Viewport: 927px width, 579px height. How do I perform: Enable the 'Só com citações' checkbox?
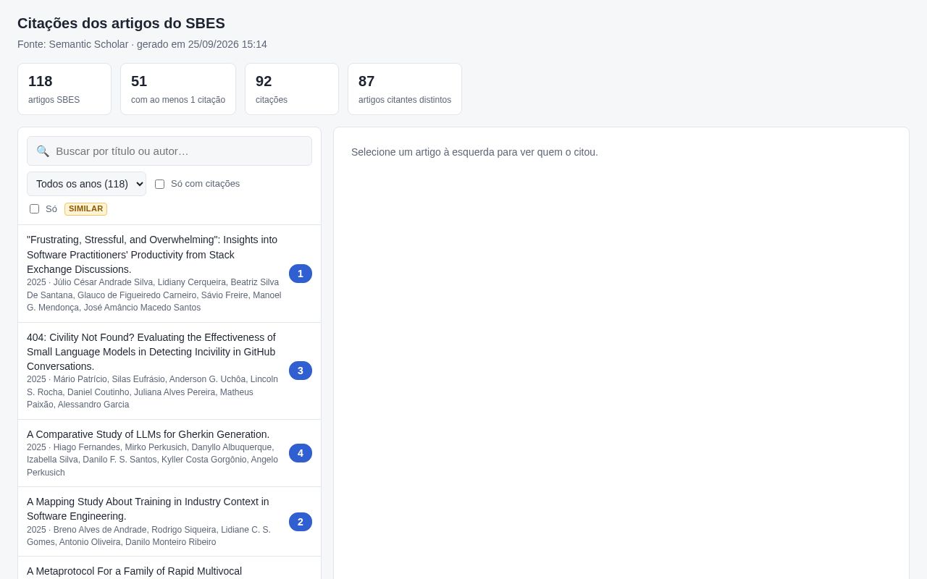(x=159, y=184)
